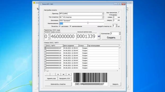Uncheck print 'заголовок' checkbox
165x92 pixels.
(60, 26)
